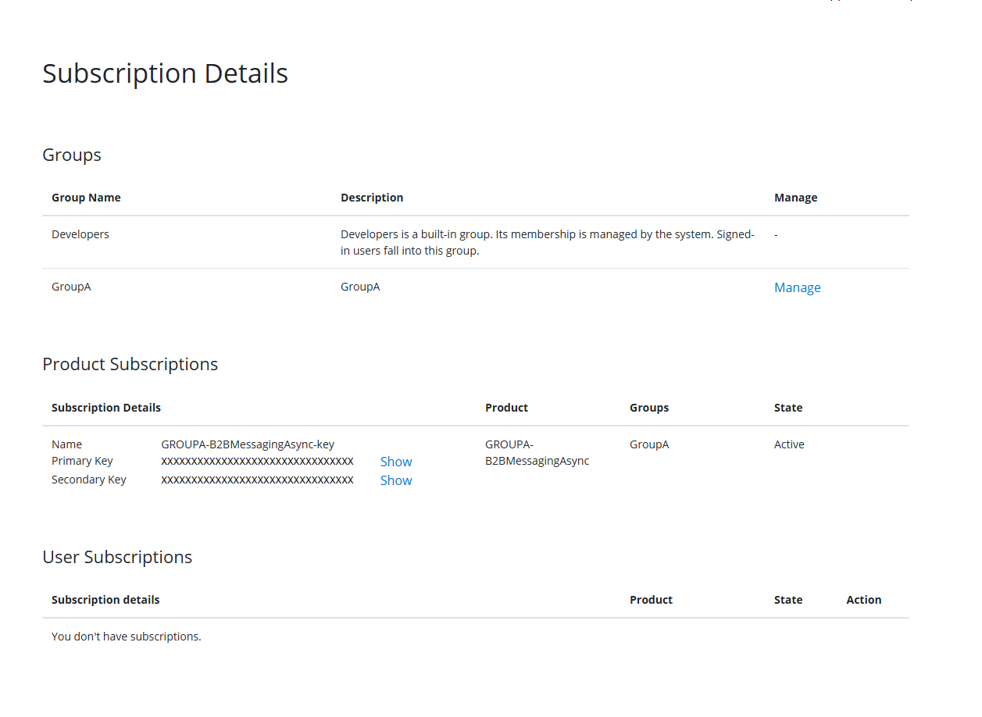
Task: Click the Developers built-in group description text
Action: (x=547, y=242)
